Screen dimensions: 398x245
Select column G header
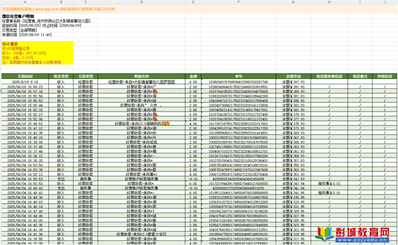pyautogui.click(x=293, y=2)
